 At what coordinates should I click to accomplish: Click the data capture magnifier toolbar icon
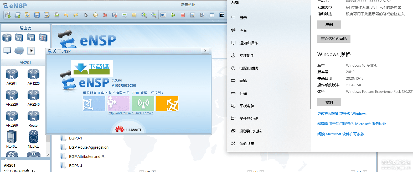click(193, 15)
